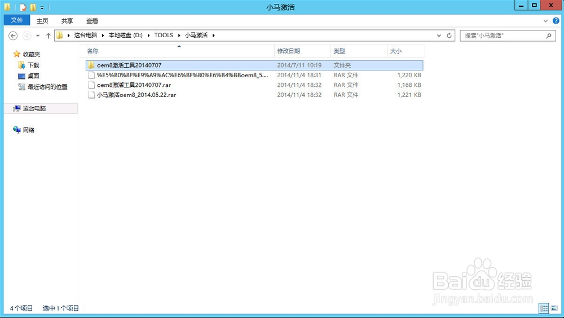Click the back navigation arrow

[x=13, y=36]
